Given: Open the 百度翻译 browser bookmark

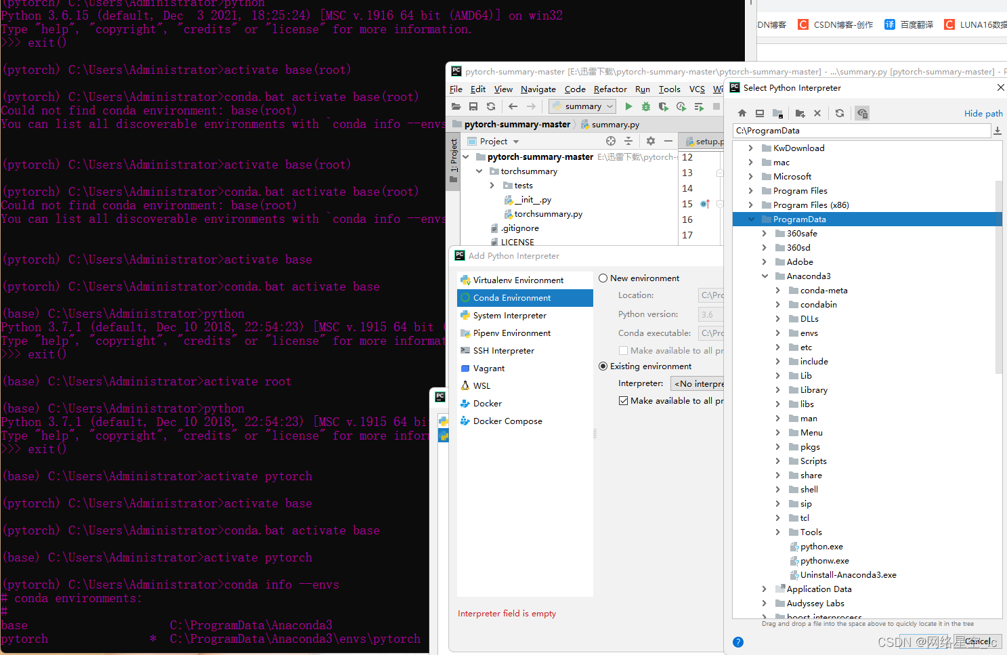Looking at the screenshot, I should point(909,25).
